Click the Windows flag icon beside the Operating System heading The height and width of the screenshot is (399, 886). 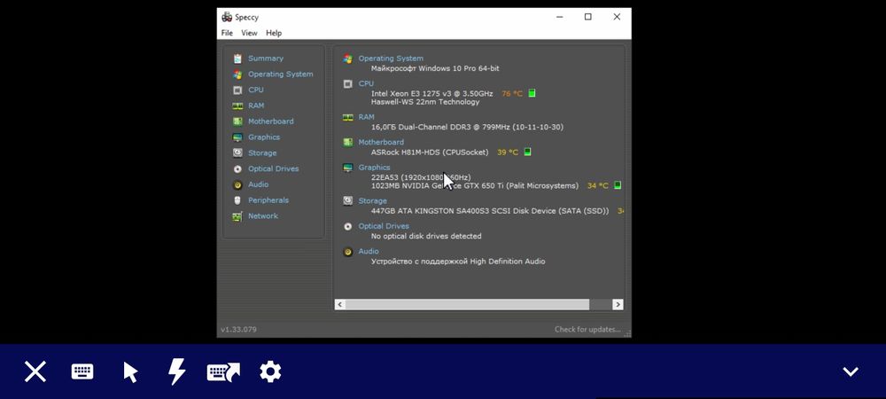347,59
